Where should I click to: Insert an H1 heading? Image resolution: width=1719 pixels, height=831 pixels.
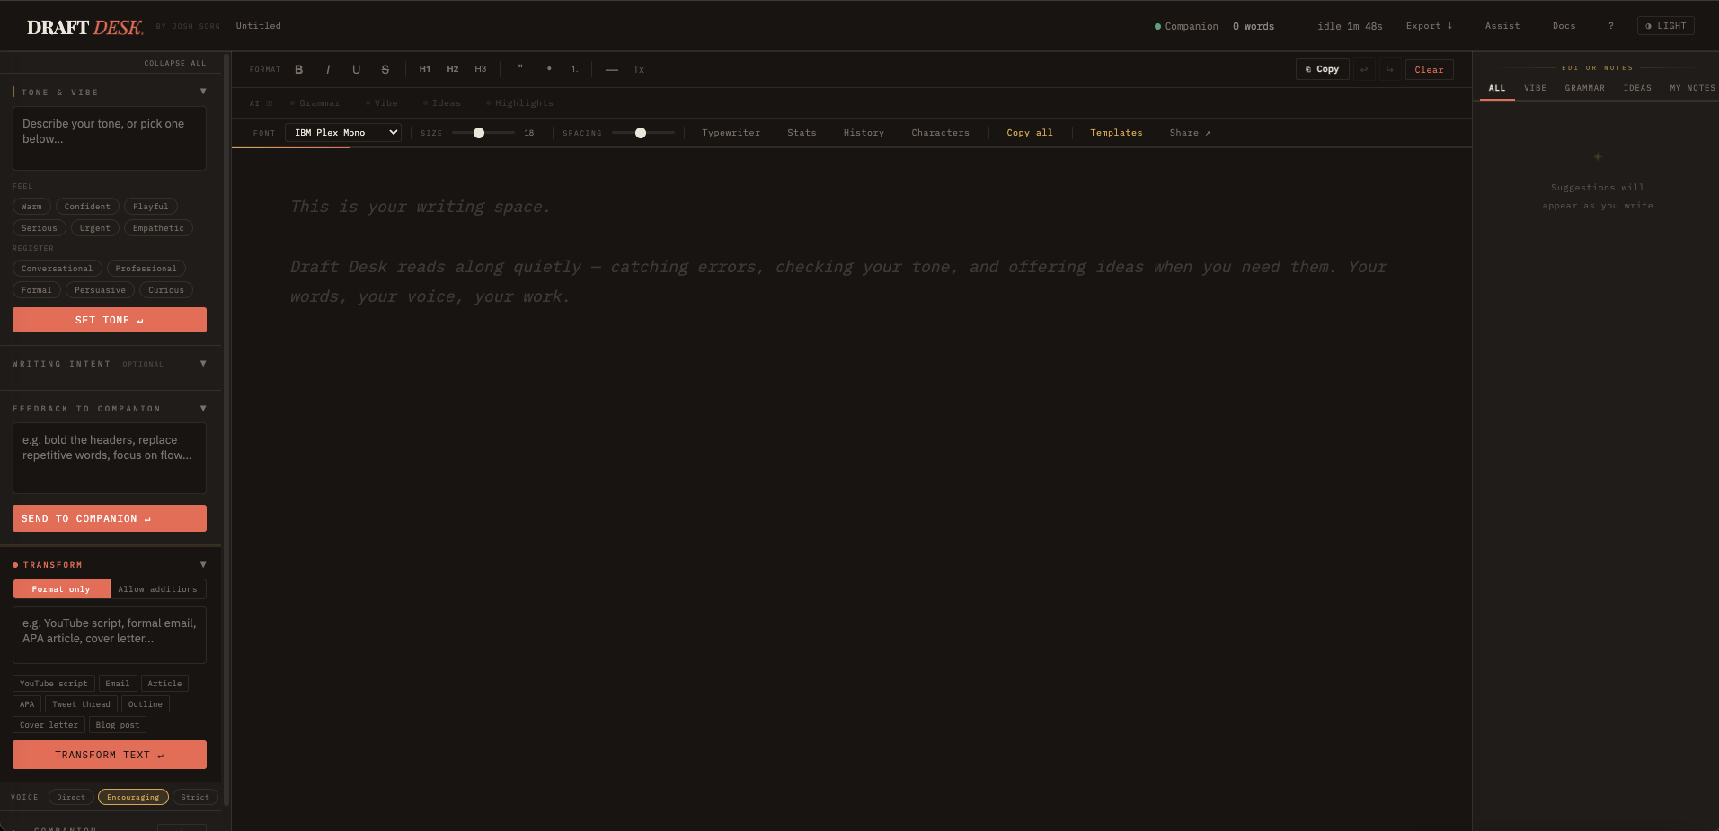point(425,69)
